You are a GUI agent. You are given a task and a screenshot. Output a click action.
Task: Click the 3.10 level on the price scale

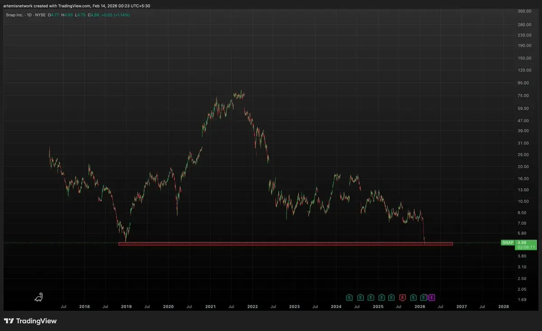coord(522,267)
